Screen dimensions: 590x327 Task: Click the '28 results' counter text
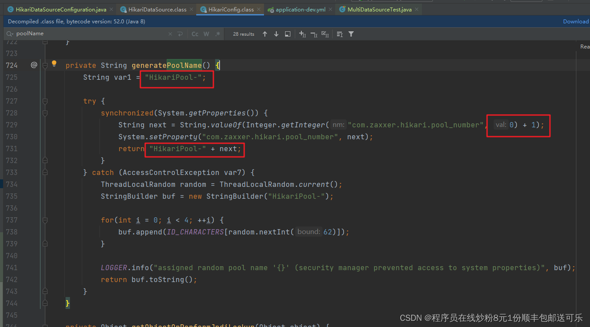tap(244, 34)
